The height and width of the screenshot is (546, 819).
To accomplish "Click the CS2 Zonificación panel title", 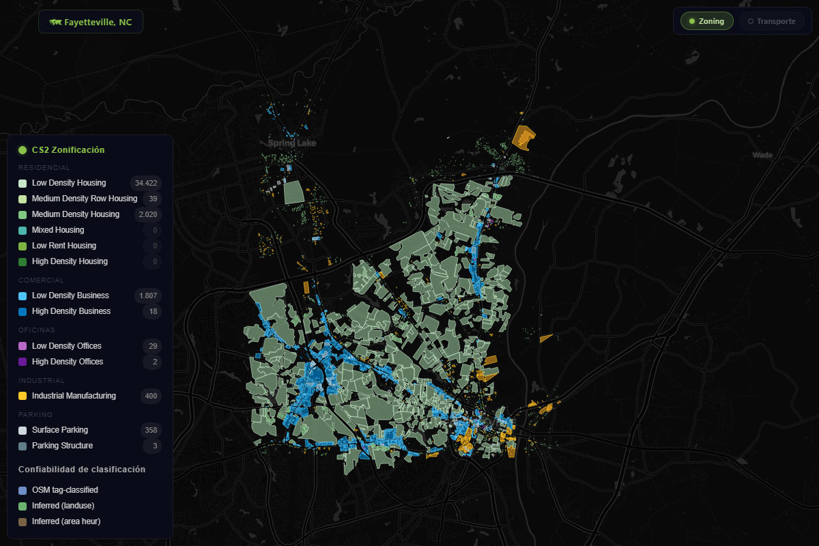I will pos(68,149).
